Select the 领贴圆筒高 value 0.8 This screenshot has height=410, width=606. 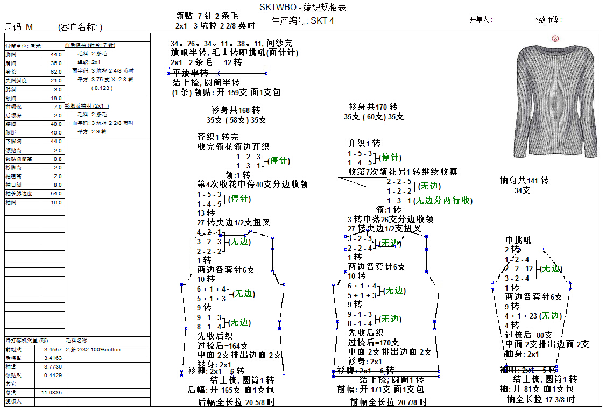click(58, 159)
